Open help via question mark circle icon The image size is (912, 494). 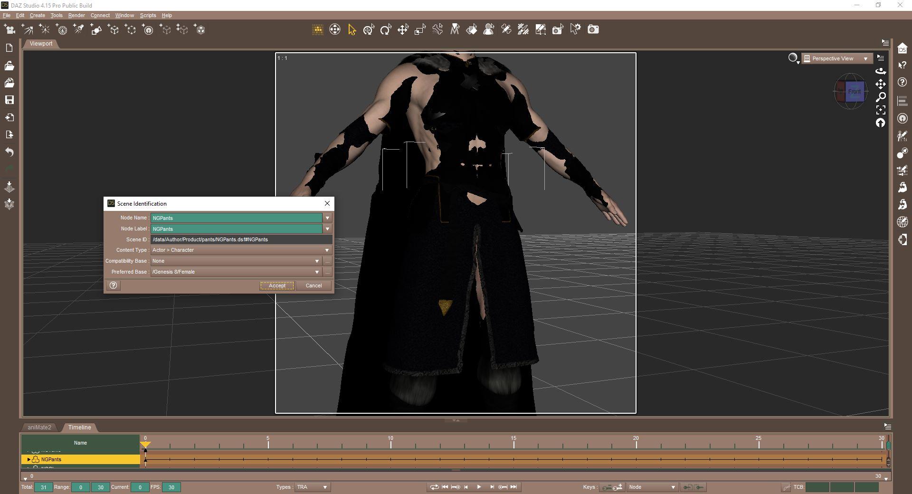(x=902, y=83)
